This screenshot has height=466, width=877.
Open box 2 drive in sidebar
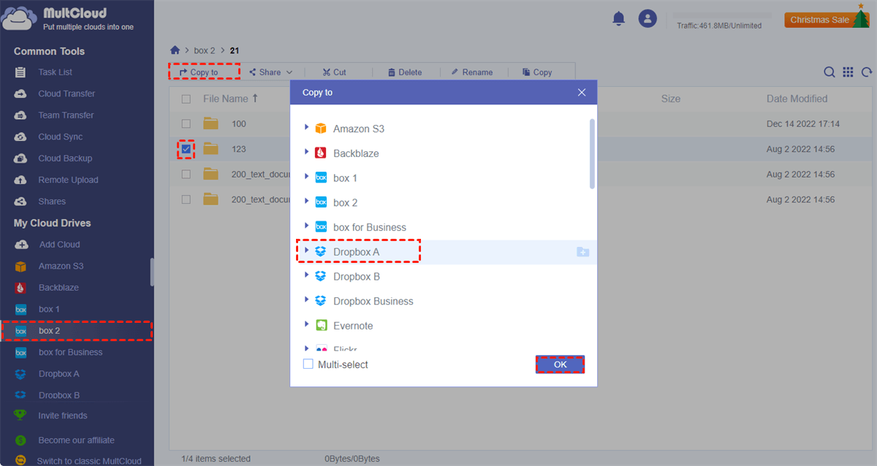[76, 331]
